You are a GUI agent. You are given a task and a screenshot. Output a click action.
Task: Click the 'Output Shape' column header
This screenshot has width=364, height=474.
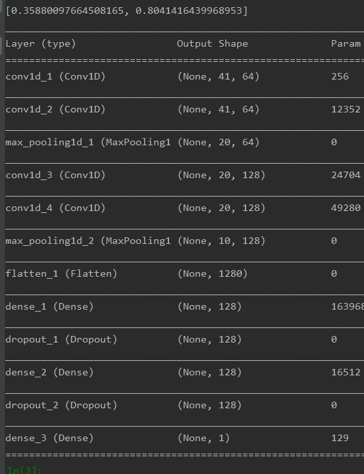click(213, 43)
